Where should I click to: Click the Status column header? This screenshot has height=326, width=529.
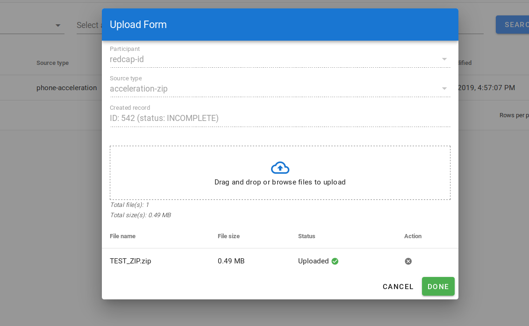(x=307, y=236)
